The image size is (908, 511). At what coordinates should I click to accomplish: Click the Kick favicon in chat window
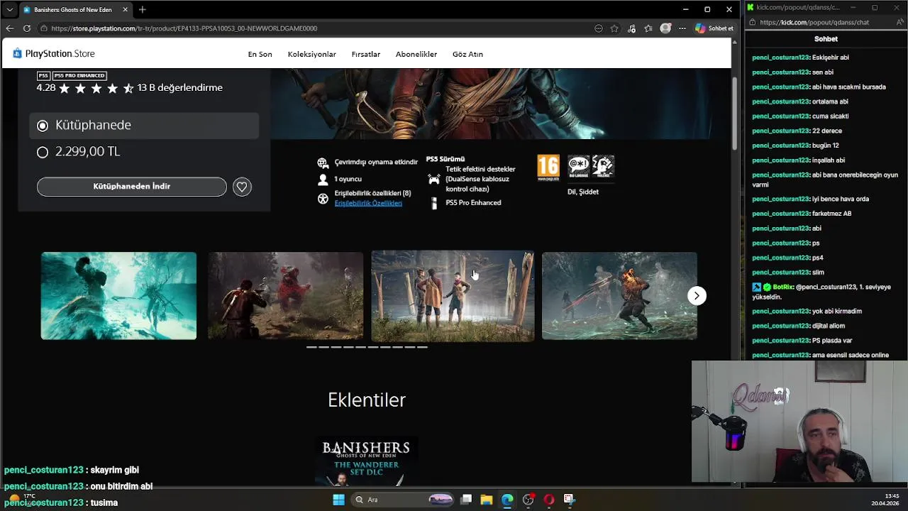tap(751, 7)
